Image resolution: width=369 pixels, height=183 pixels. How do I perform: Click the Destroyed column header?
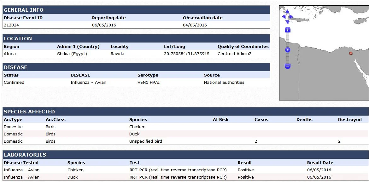coord(350,119)
